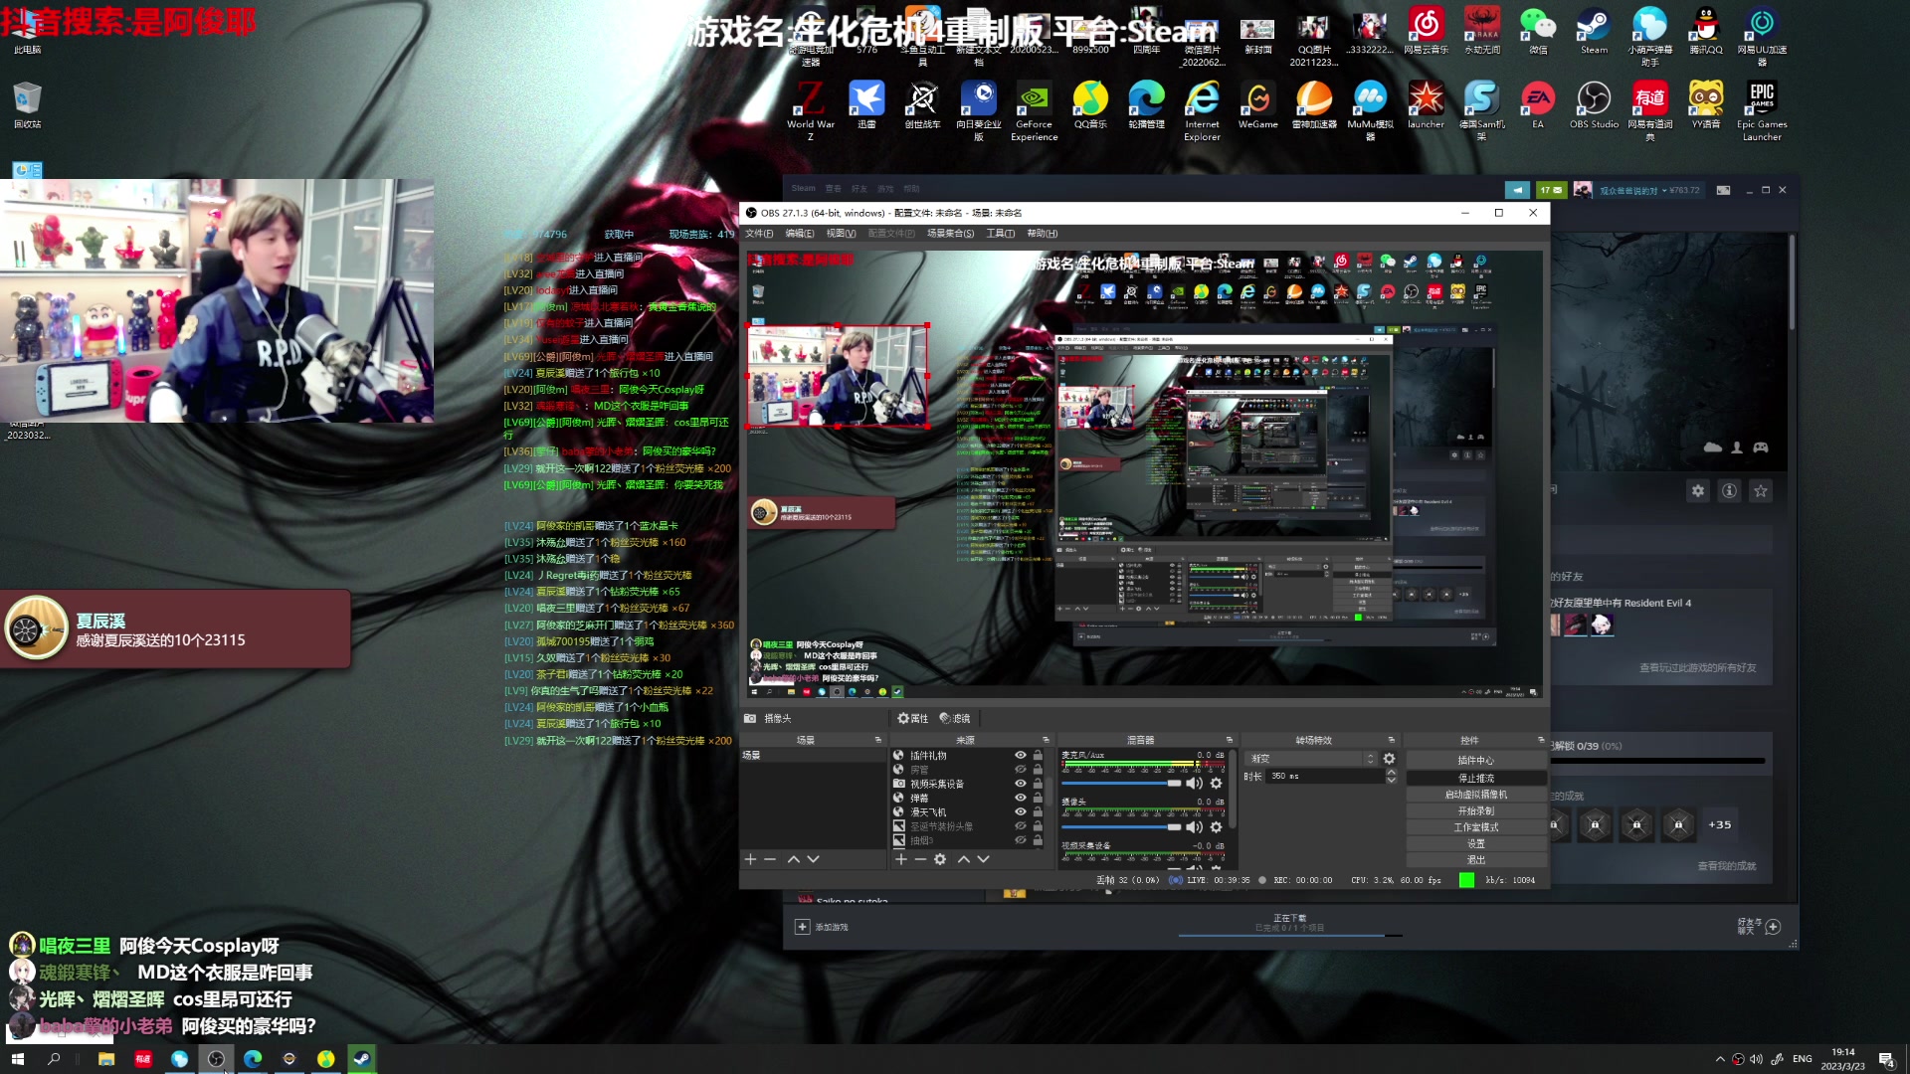The height and width of the screenshot is (1074, 1910).
Task: Toggle lock on 视频采集设备 source
Action: [x=1038, y=784]
